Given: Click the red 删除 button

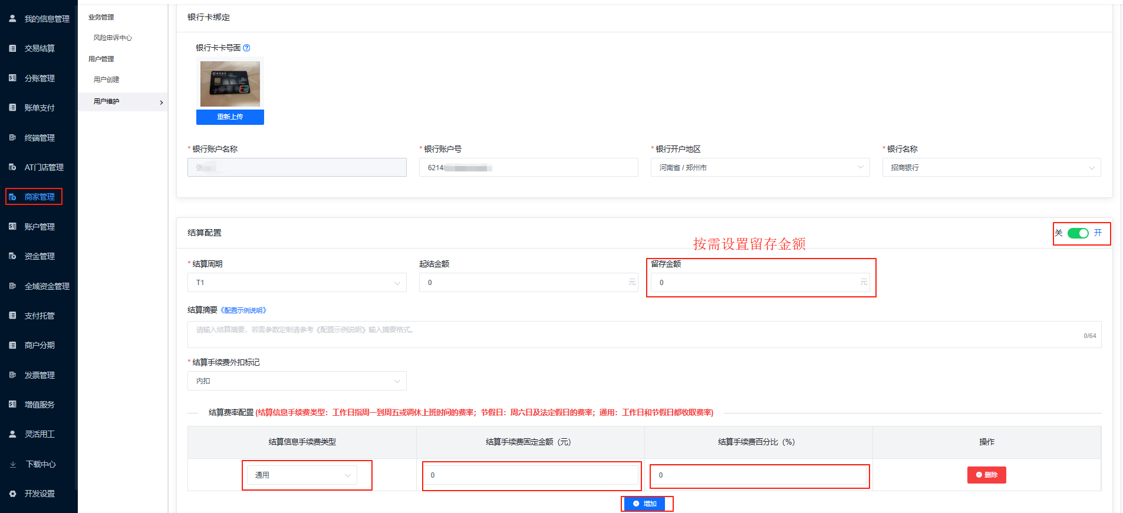Looking at the screenshot, I should pos(986,475).
